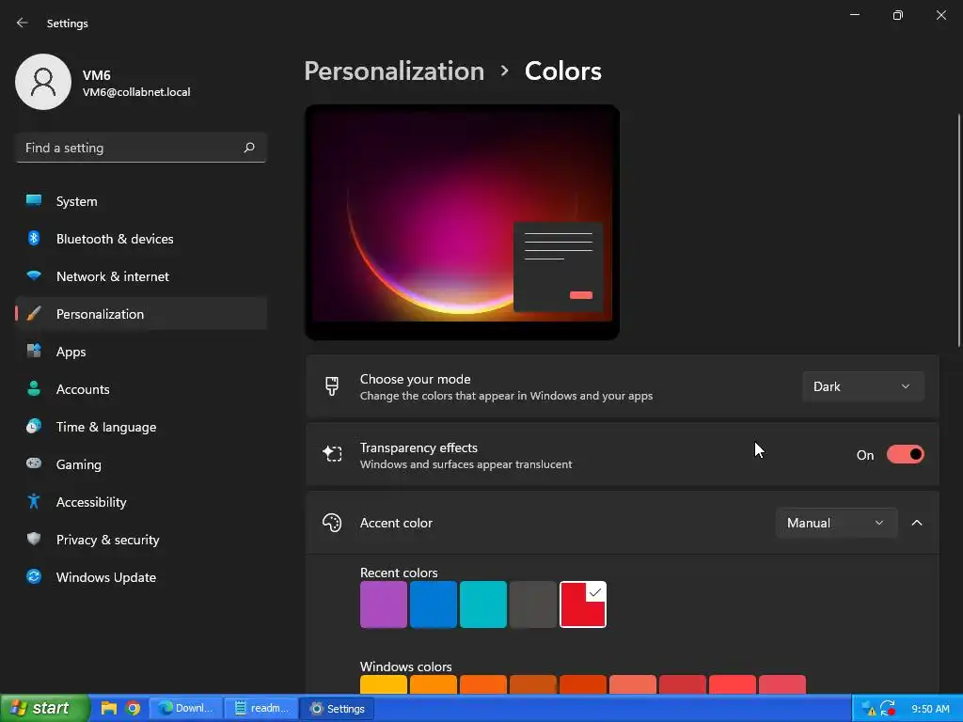
Task: Click the Network Wi-Fi icon
Action: pyautogui.click(x=34, y=275)
